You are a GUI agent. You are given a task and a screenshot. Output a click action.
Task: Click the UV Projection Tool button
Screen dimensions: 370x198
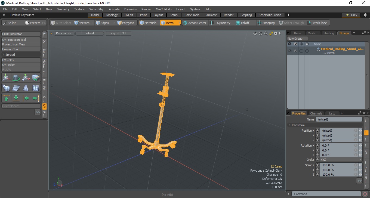(x=21, y=40)
